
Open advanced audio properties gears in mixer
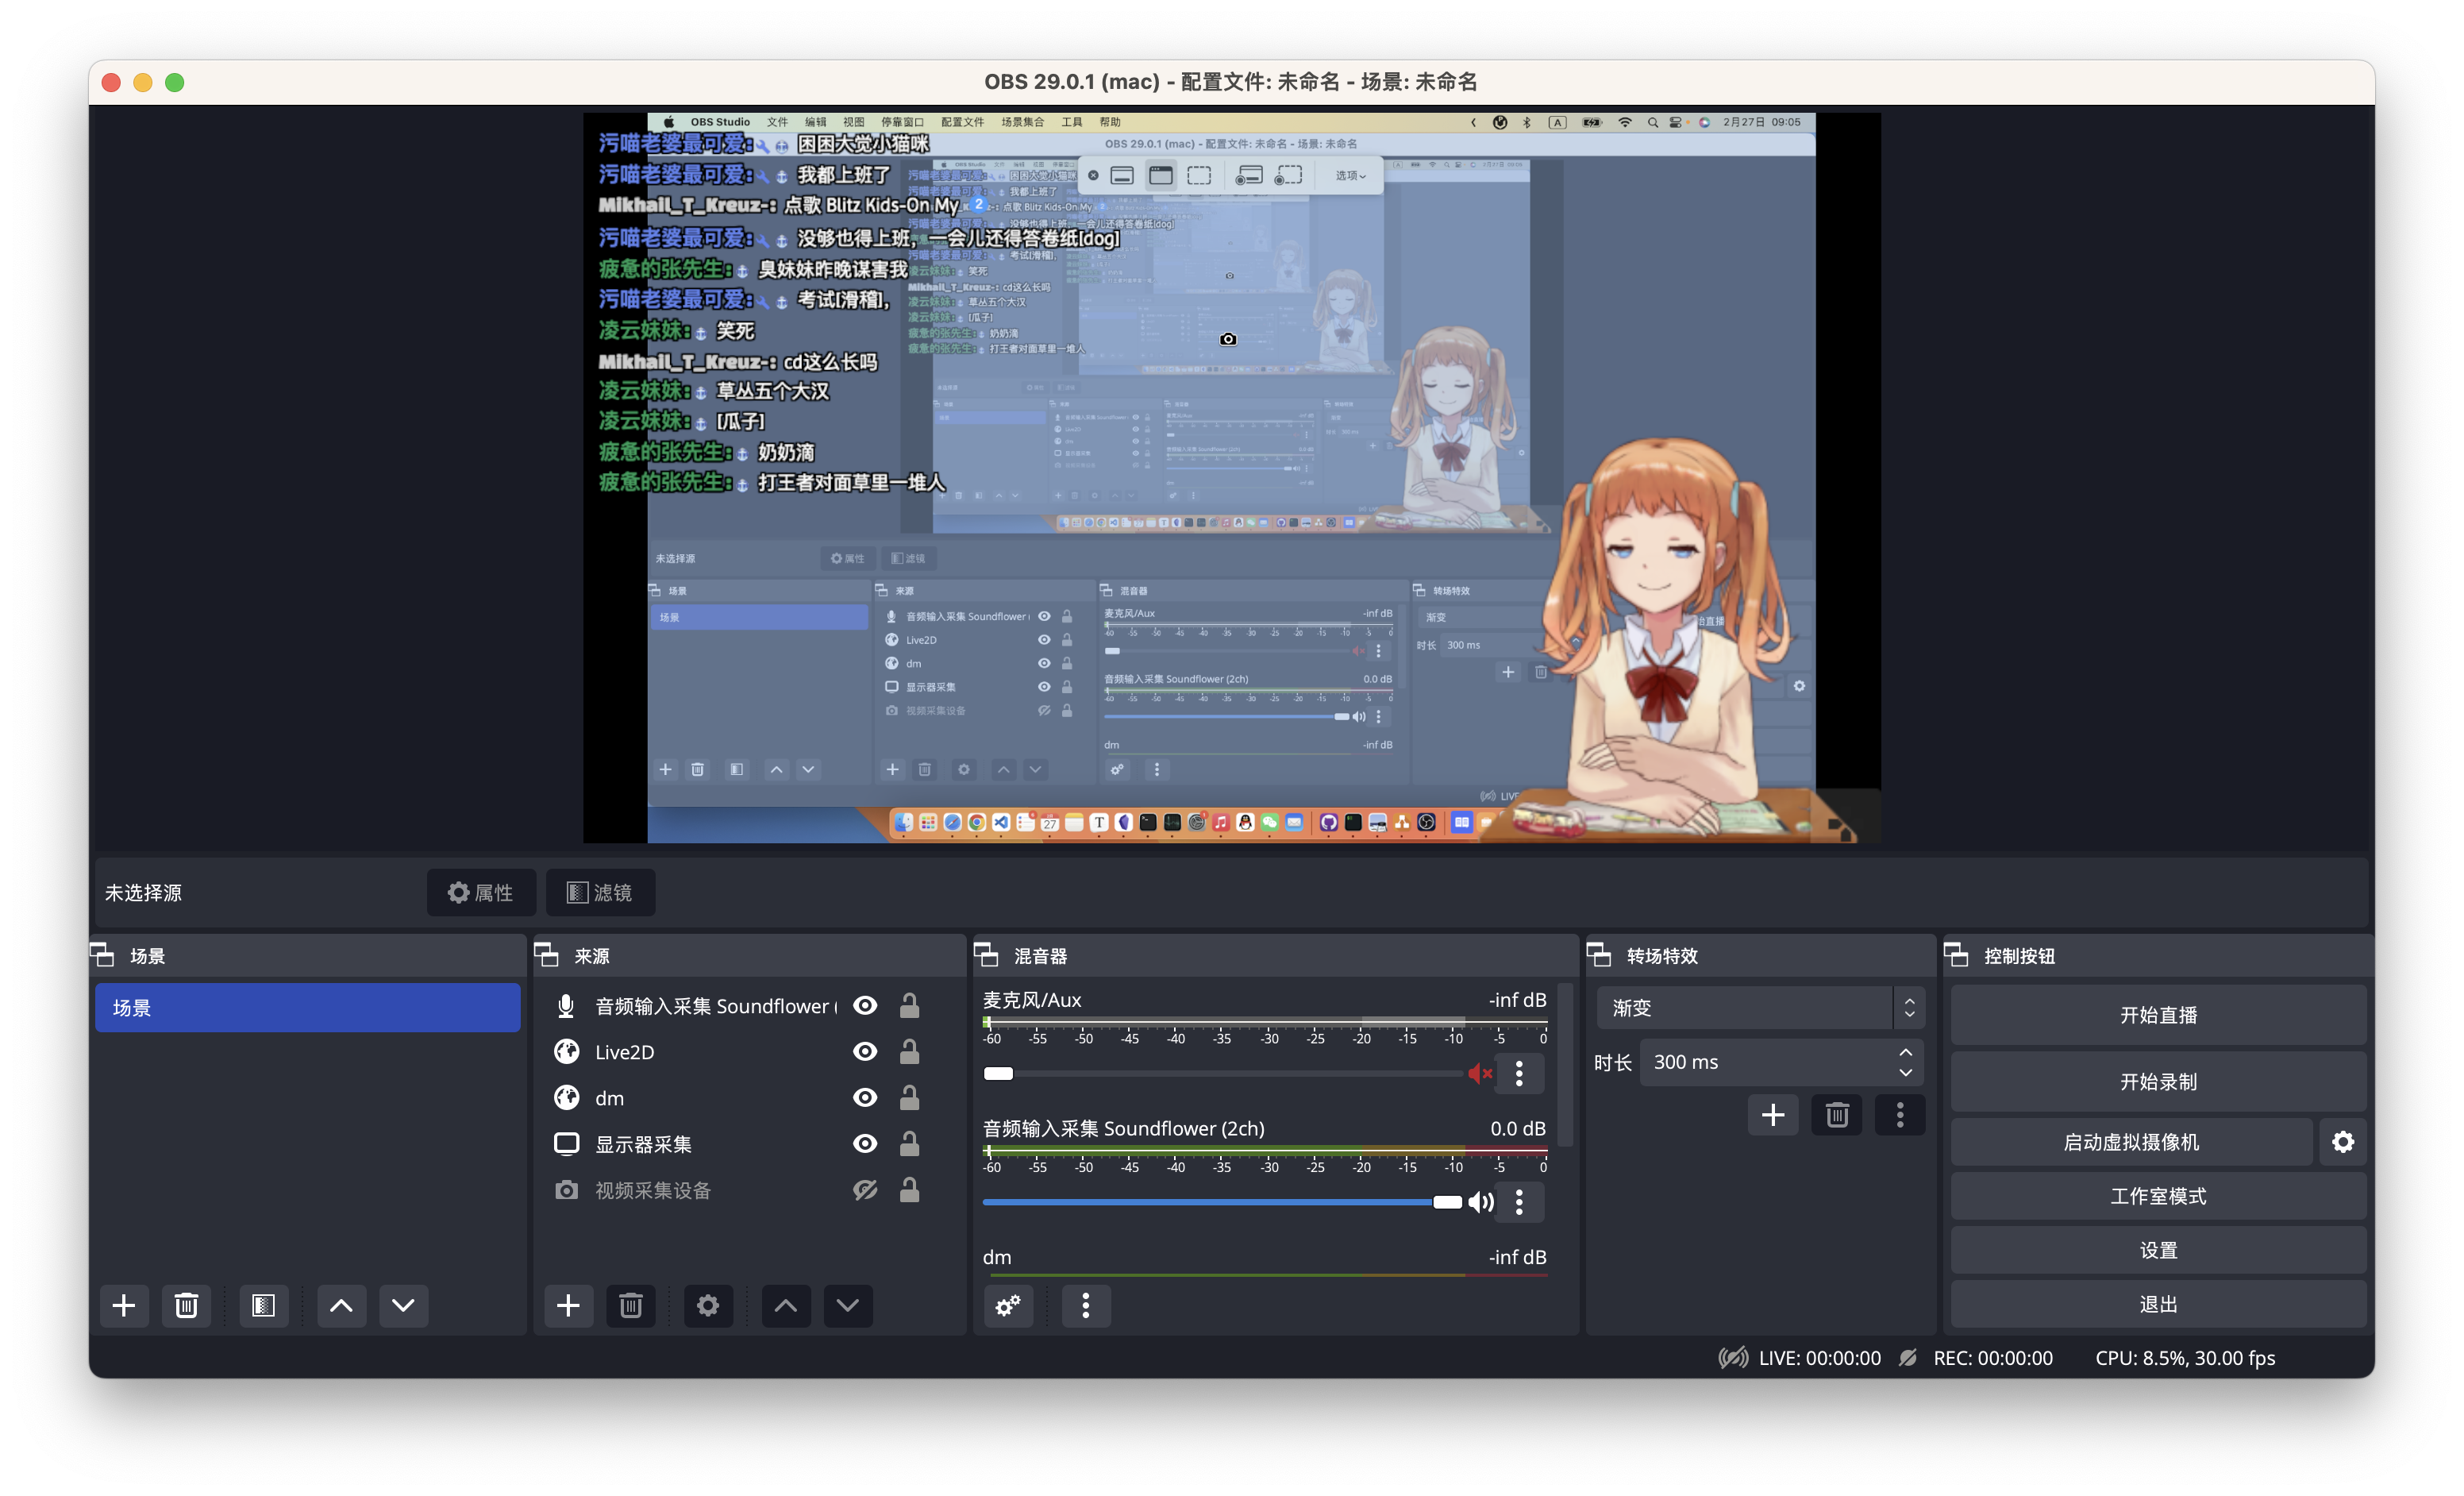point(1008,1305)
